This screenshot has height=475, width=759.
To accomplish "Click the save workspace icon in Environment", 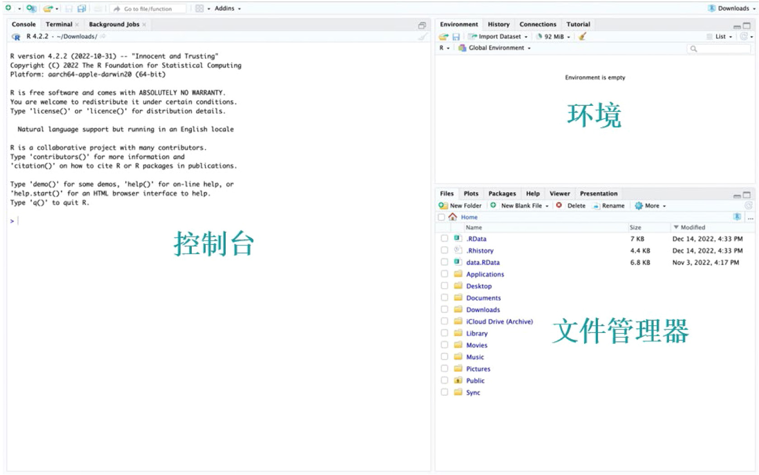I will [456, 37].
